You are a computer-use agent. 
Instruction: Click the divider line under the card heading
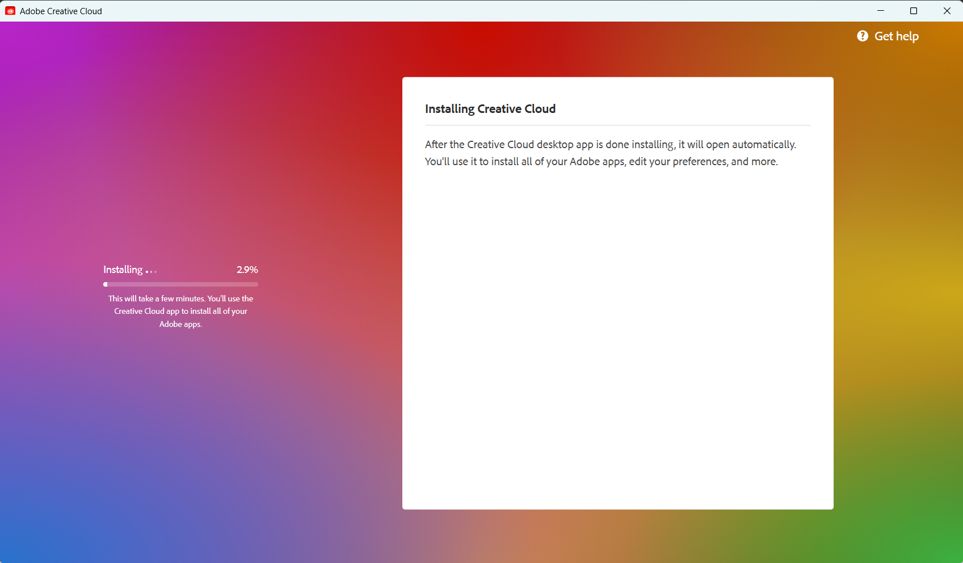tap(617, 125)
